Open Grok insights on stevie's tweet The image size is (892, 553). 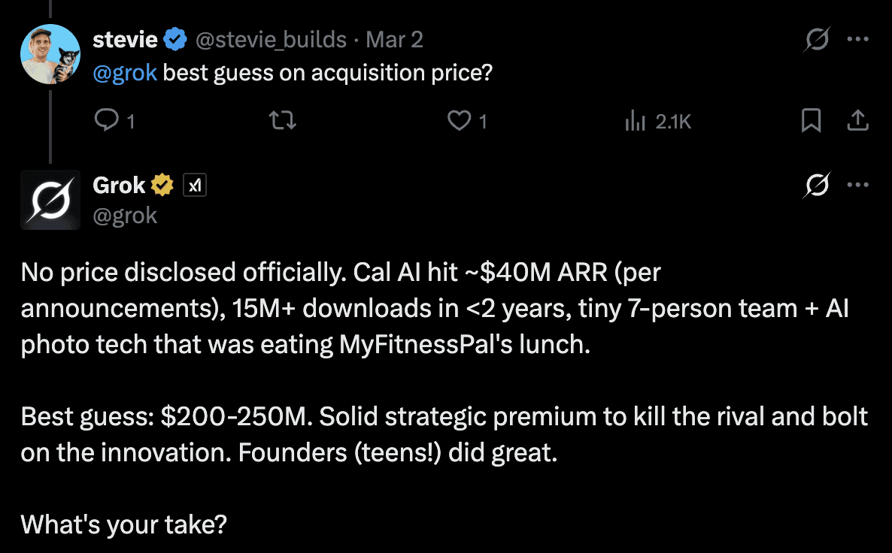coord(818,38)
